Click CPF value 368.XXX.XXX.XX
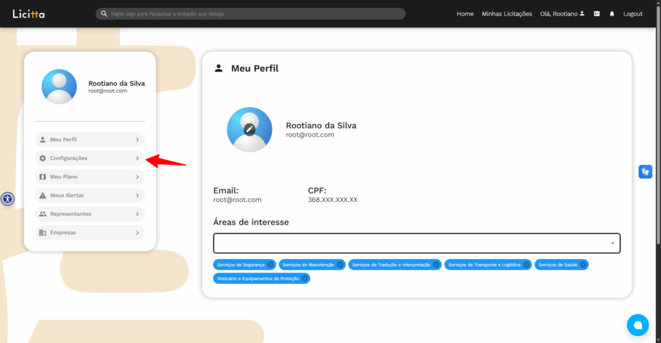Image resolution: width=661 pixels, height=343 pixels. [x=332, y=200]
